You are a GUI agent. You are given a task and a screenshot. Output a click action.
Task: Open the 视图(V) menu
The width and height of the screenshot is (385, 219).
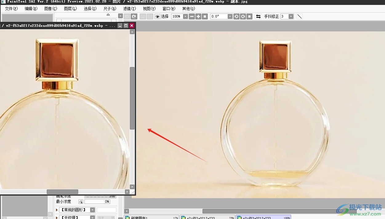pyautogui.click(x=149, y=9)
